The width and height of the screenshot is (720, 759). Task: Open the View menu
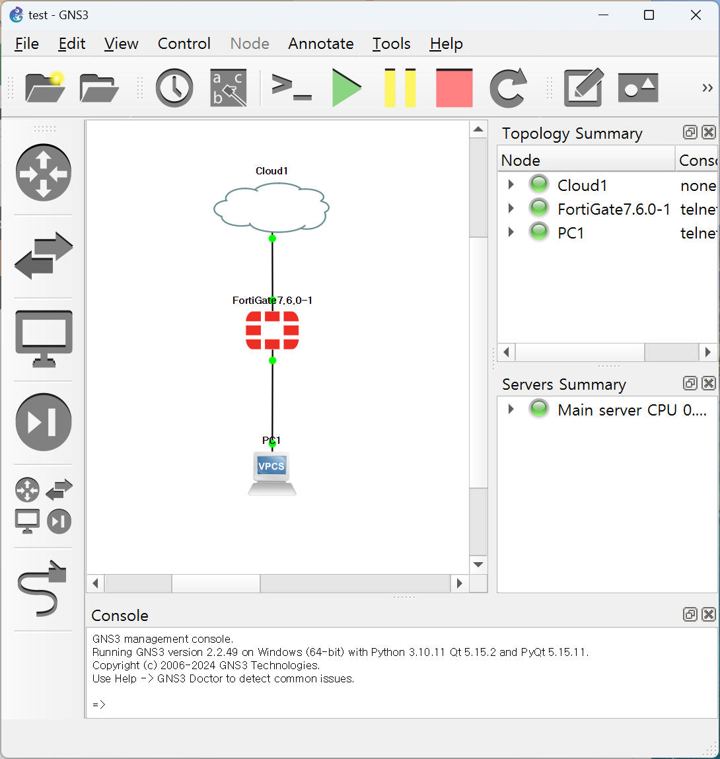pyautogui.click(x=121, y=44)
